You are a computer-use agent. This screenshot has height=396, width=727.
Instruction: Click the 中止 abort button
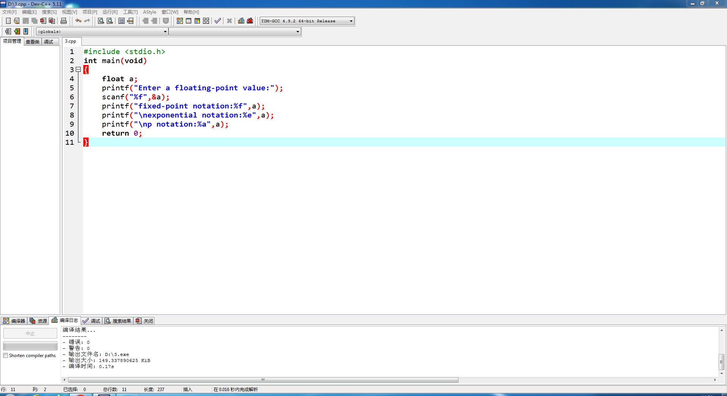click(x=30, y=333)
